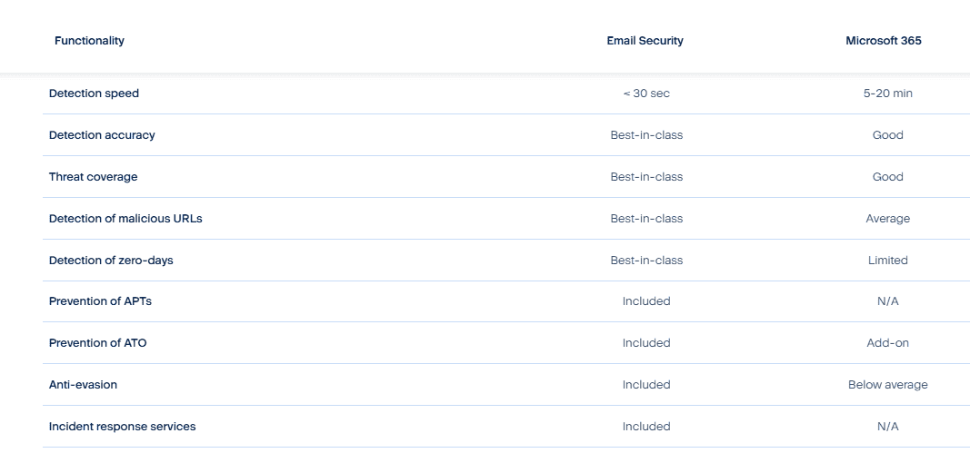The image size is (970, 453).
Task: Click the Prevention of APTs label
Action: (100, 301)
